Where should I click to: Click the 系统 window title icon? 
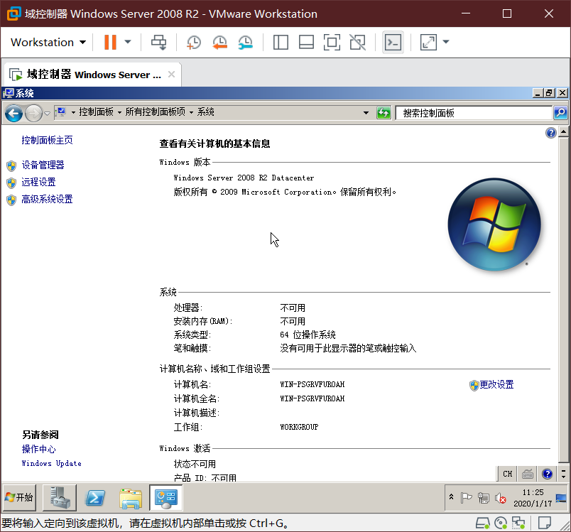(x=9, y=93)
